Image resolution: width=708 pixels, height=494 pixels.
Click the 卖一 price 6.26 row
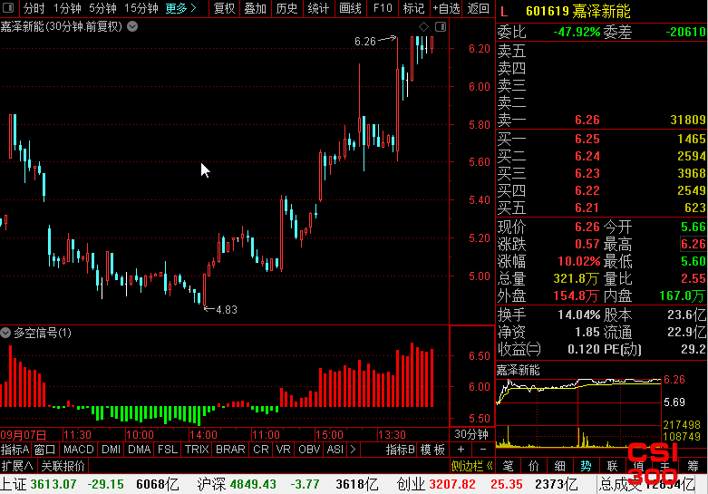click(x=602, y=121)
